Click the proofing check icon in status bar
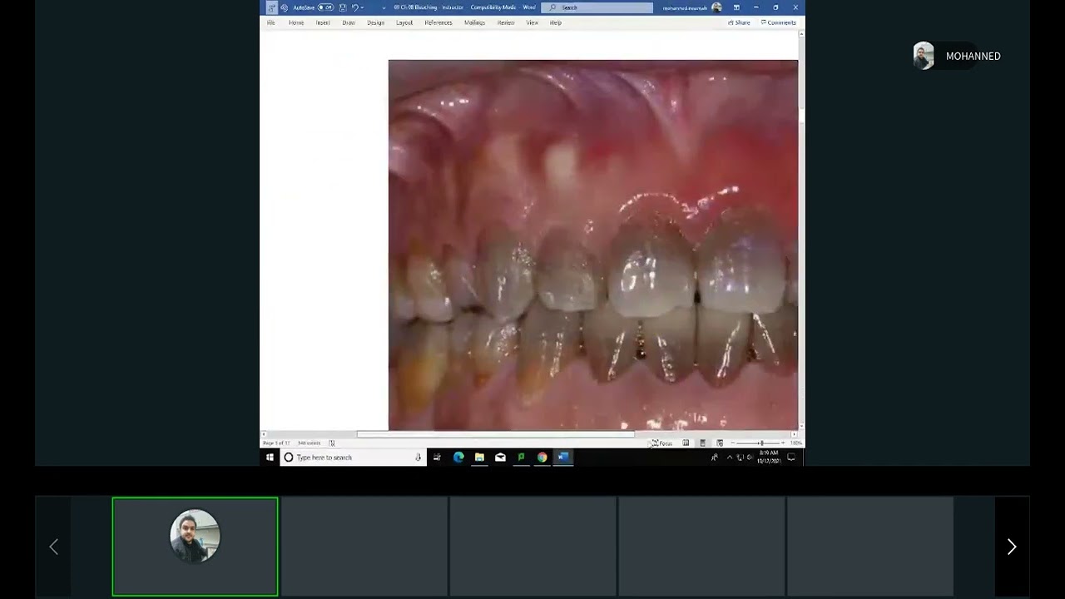The image size is (1065, 599). (332, 443)
